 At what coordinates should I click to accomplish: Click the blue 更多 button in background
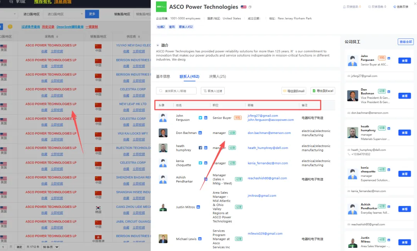pyautogui.click(x=92, y=14)
